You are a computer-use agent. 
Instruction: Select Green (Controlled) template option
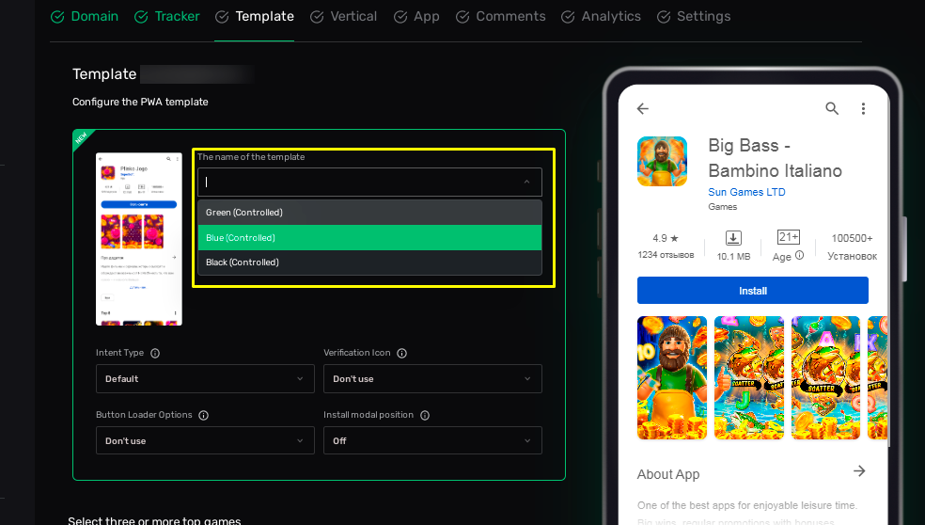pos(368,213)
